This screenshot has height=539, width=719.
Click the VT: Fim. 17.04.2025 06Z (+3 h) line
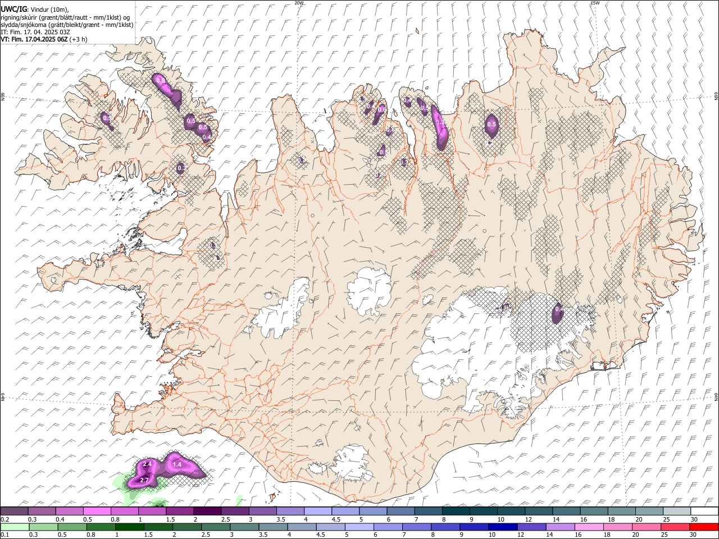click(44, 39)
